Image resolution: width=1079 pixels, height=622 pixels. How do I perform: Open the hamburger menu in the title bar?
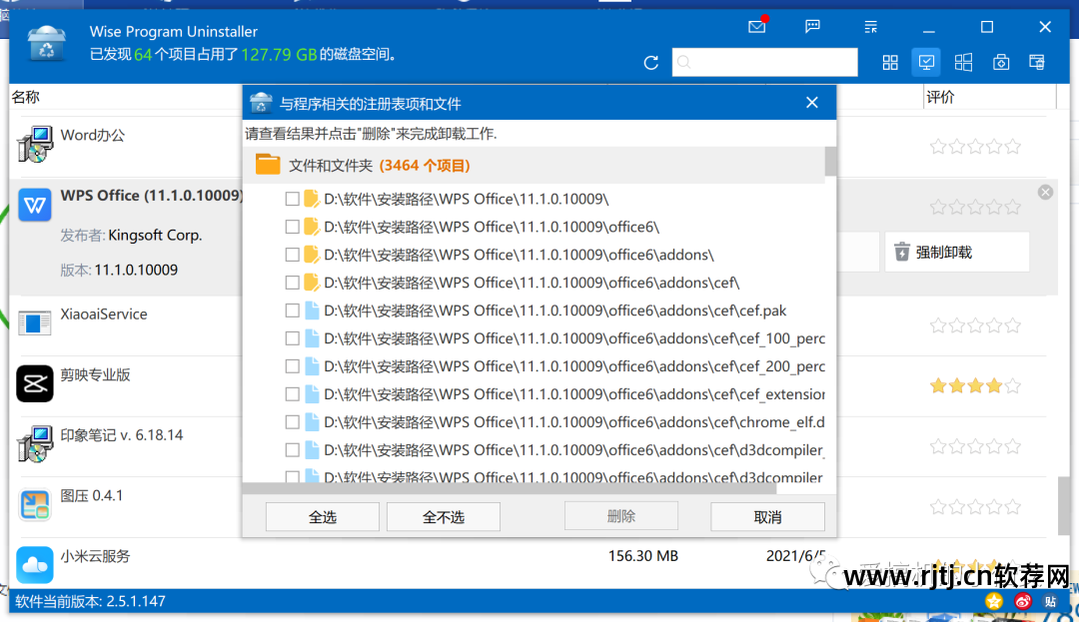(x=869, y=27)
